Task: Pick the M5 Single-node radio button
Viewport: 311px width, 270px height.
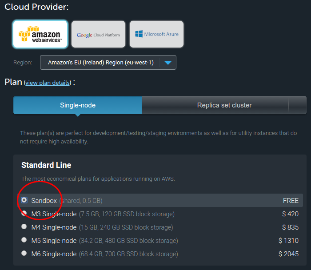Action: (24, 240)
